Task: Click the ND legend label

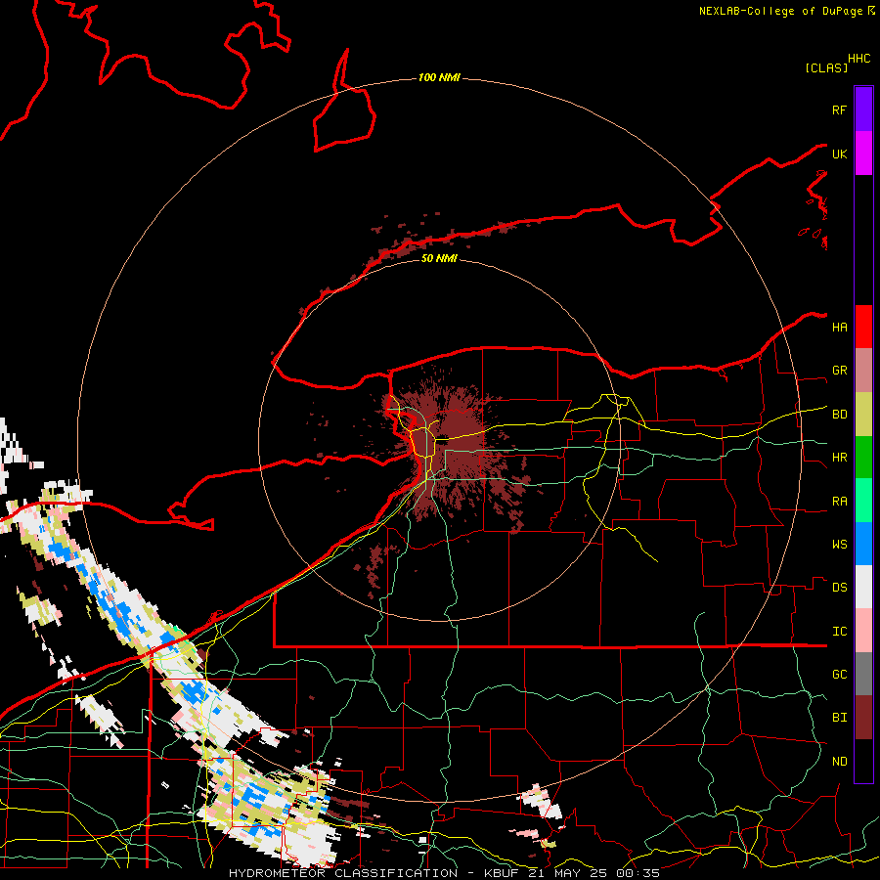Action: pyautogui.click(x=839, y=762)
